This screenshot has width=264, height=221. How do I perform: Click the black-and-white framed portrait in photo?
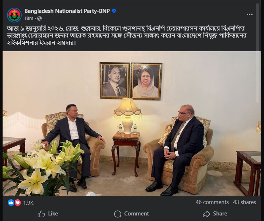[115, 80]
